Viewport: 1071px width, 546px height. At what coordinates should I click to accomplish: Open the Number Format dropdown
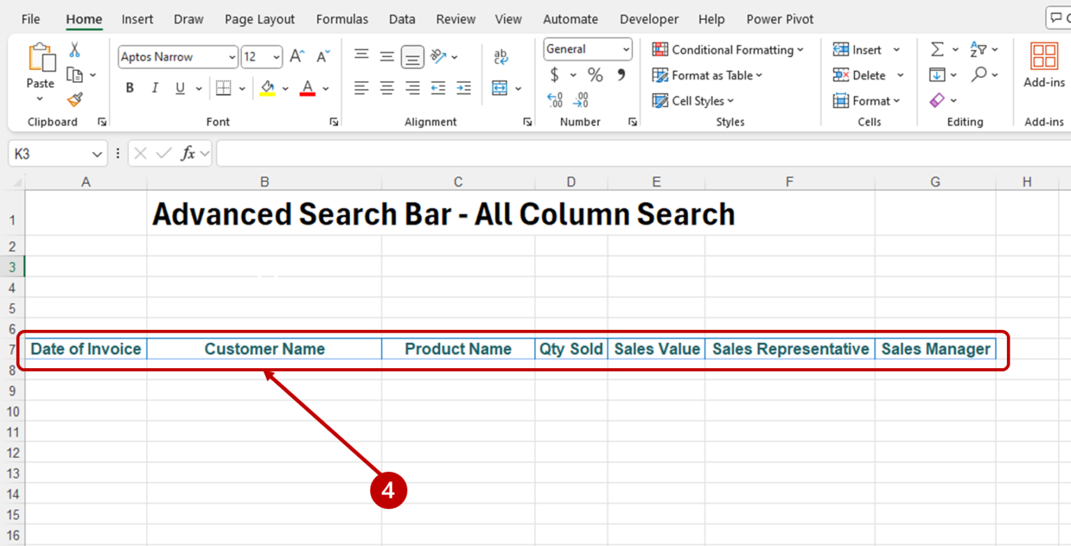[587, 49]
